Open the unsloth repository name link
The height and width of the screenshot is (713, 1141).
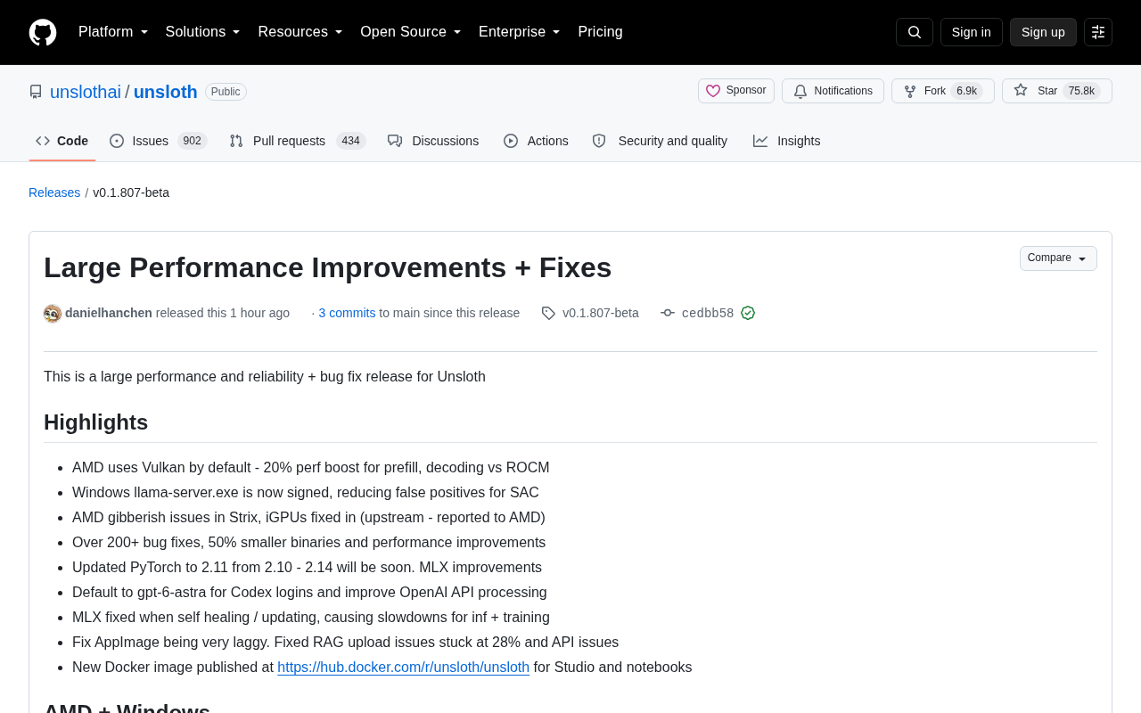pos(166,92)
